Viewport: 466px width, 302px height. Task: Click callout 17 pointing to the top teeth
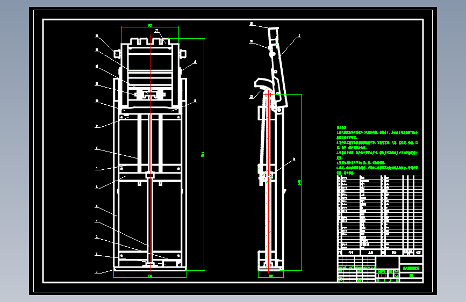(156, 30)
